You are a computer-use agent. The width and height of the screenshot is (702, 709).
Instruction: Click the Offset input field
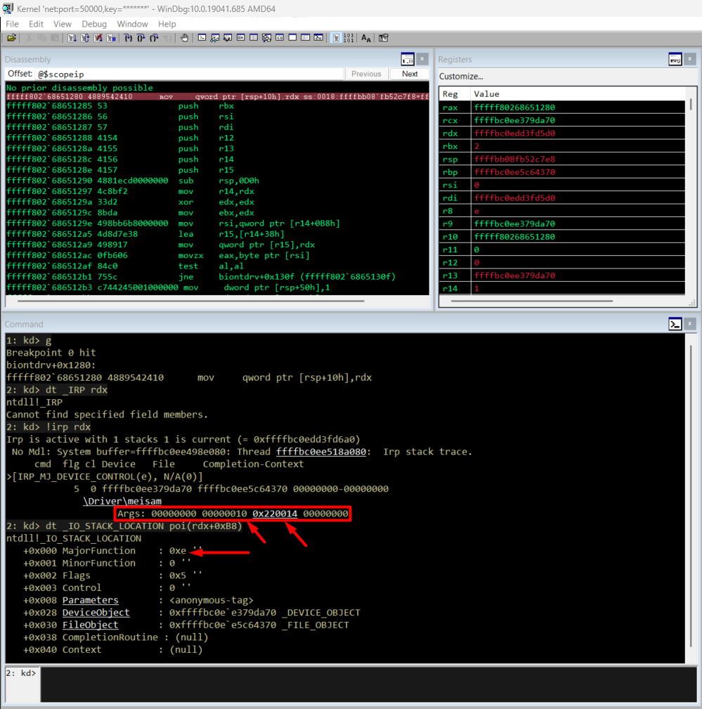point(188,74)
